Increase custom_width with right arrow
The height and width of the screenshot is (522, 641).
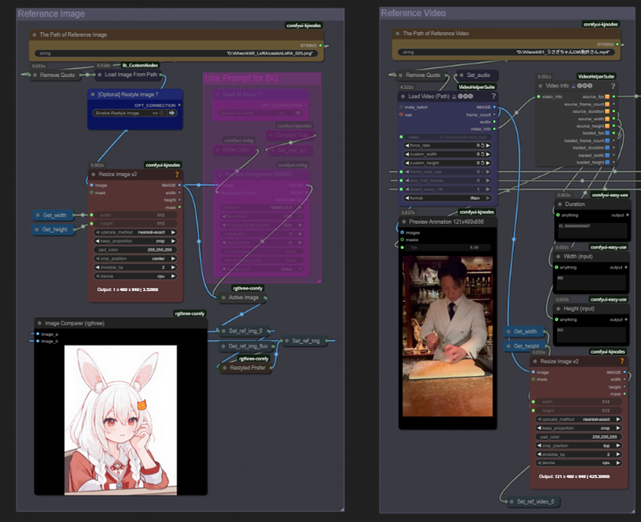click(x=488, y=154)
